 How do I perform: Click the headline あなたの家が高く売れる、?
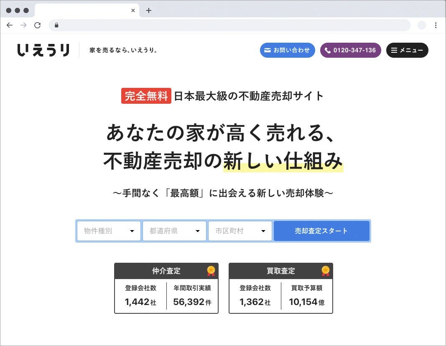pyautogui.click(x=221, y=133)
